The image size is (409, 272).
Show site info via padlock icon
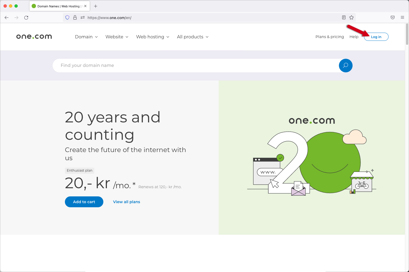(x=75, y=18)
